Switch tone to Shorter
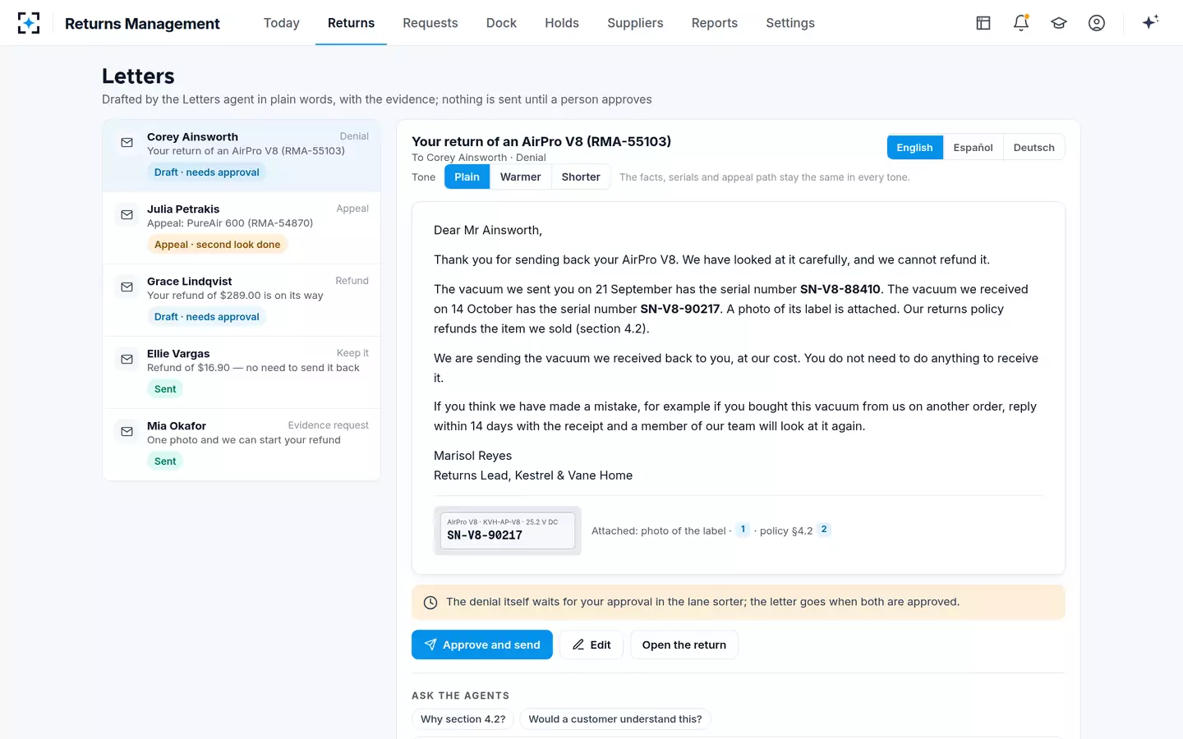The height and width of the screenshot is (739, 1183). [x=581, y=177]
